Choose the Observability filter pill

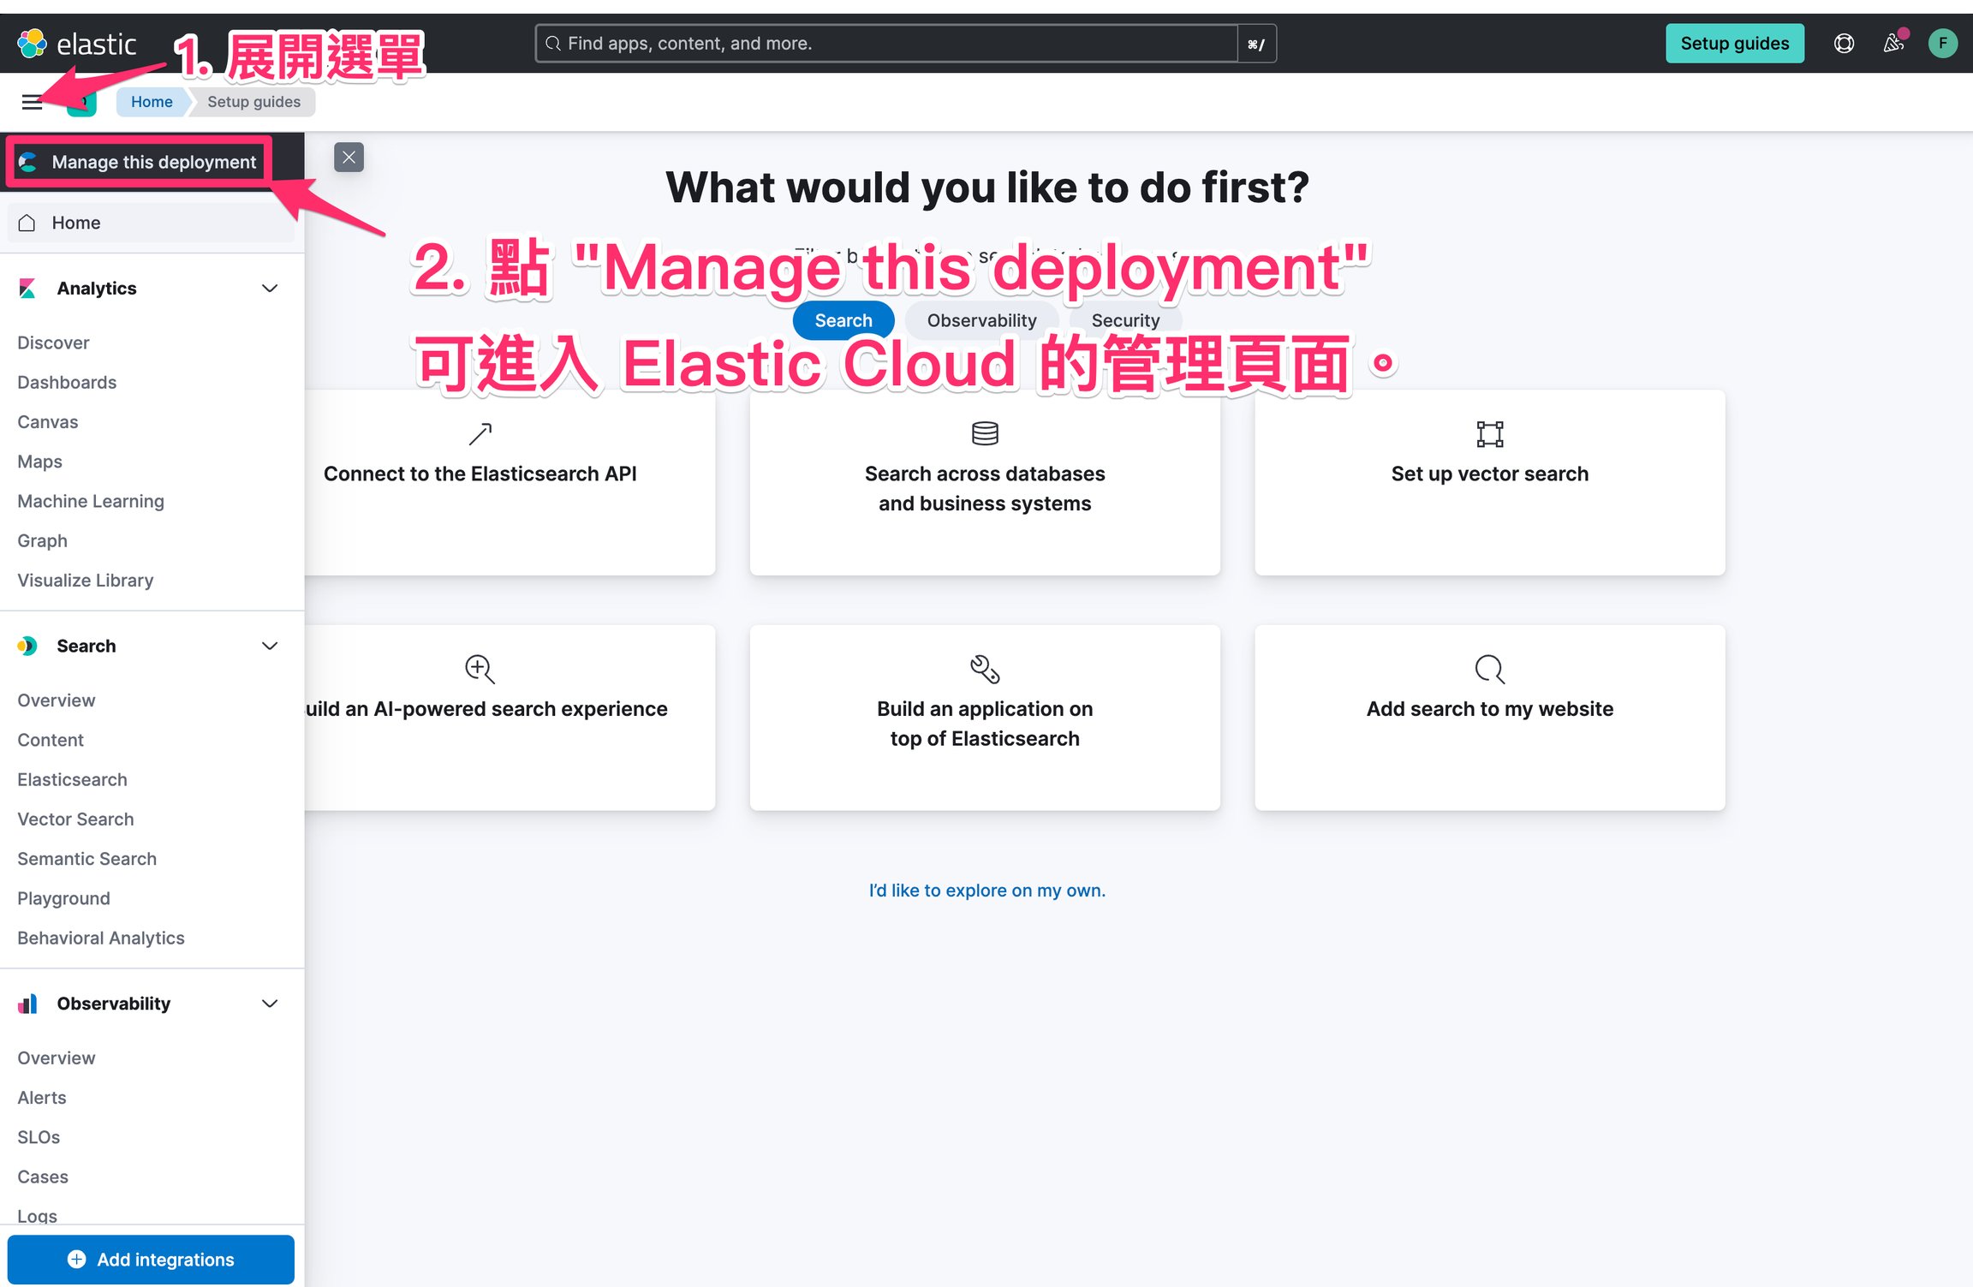click(981, 320)
